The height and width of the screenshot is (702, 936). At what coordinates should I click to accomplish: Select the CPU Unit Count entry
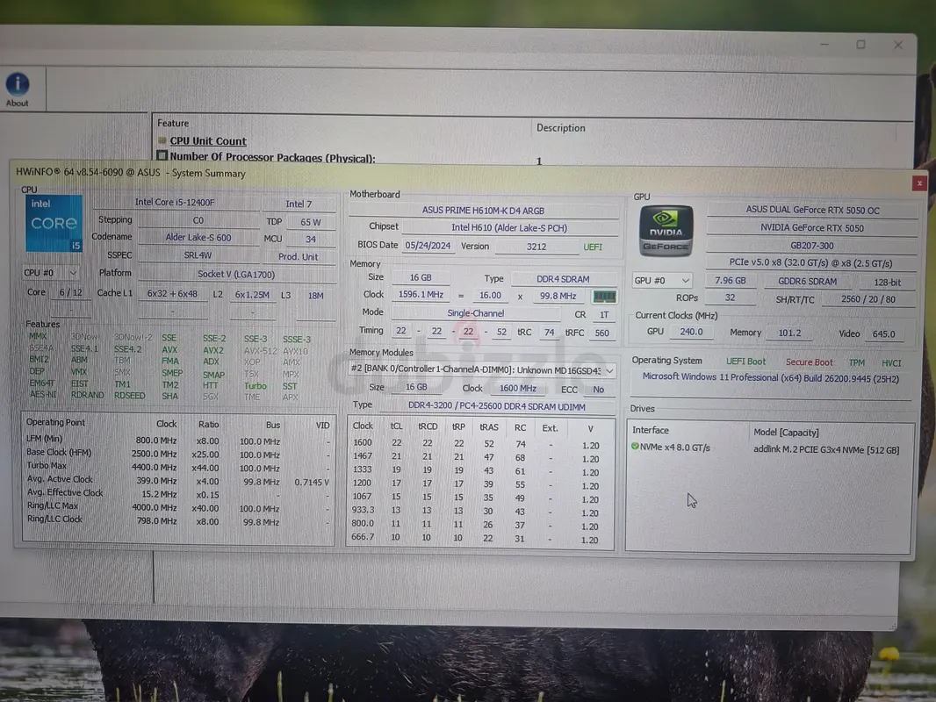click(x=208, y=140)
